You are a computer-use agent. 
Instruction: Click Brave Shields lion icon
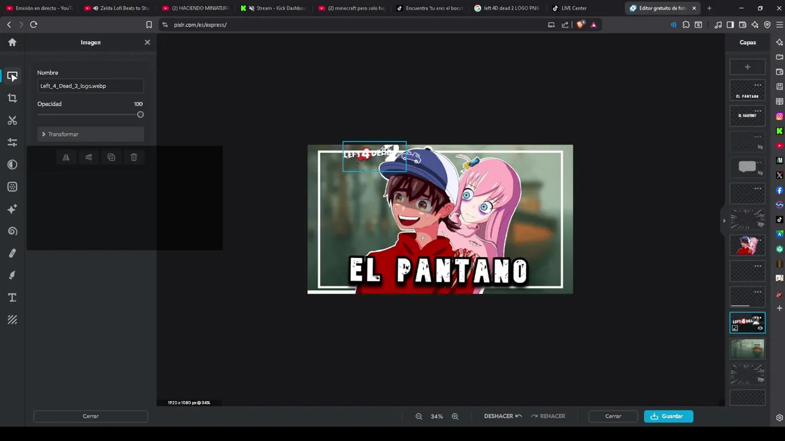click(580, 24)
